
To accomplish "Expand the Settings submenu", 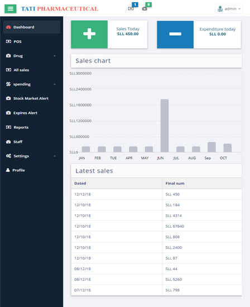I will (x=31, y=156).
